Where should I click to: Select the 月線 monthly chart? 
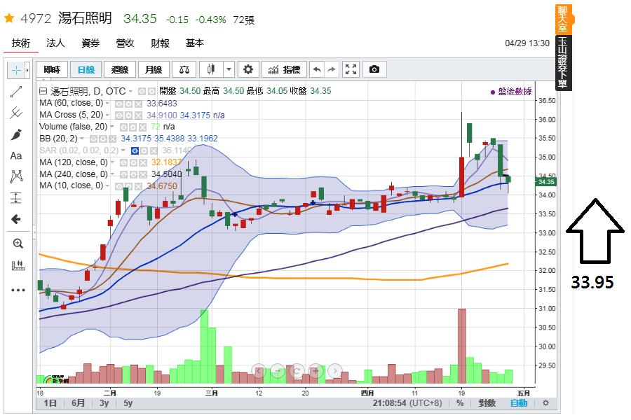pyautogui.click(x=154, y=69)
